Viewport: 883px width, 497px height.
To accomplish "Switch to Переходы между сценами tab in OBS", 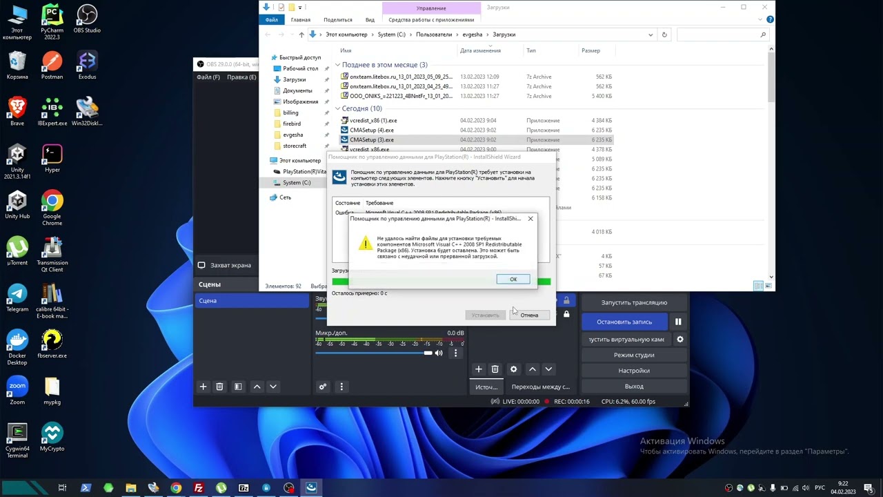I will 541,387.
